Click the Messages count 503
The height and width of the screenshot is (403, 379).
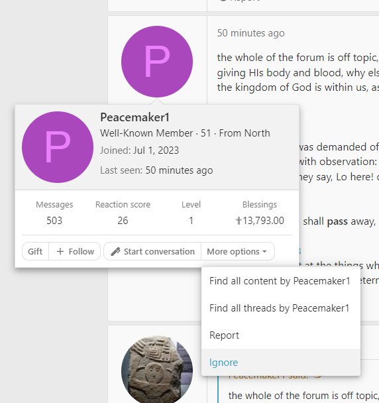(x=54, y=221)
